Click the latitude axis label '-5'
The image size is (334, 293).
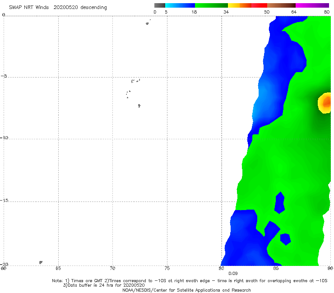pos(4,76)
